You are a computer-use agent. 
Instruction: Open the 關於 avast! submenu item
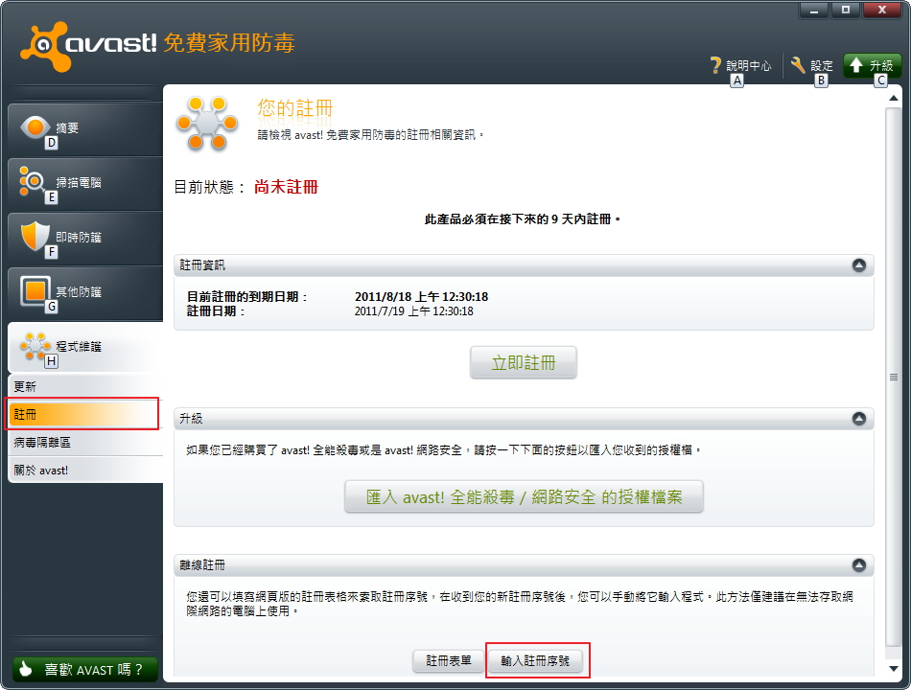pos(84,470)
